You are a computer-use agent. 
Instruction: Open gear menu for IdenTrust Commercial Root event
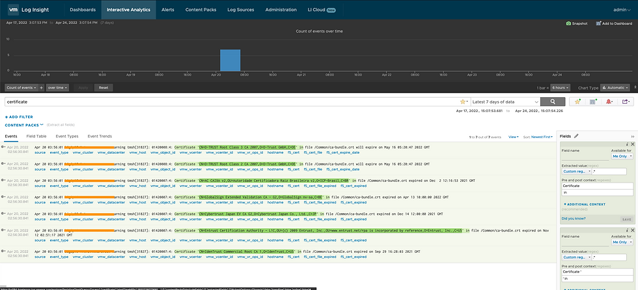click(x=3, y=252)
